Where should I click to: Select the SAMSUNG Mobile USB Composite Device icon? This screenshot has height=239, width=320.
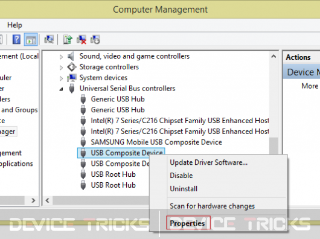click(x=83, y=142)
